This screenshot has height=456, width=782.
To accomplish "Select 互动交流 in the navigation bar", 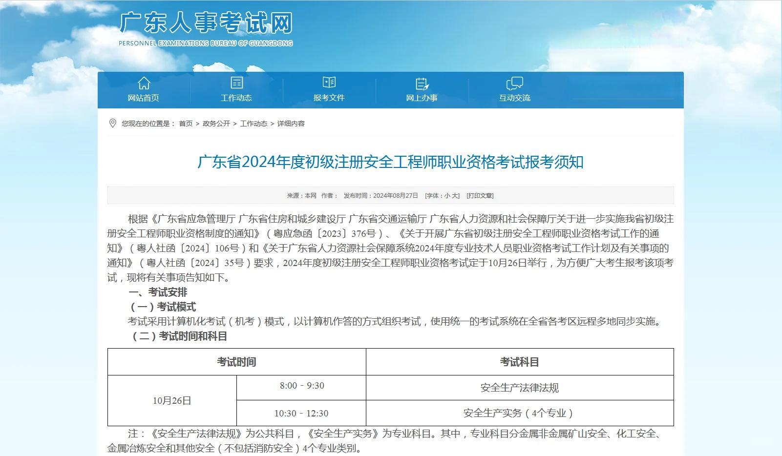I will point(514,98).
